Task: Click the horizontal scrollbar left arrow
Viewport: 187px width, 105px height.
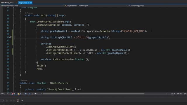Action: pyautogui.click(x=41, y=94)
